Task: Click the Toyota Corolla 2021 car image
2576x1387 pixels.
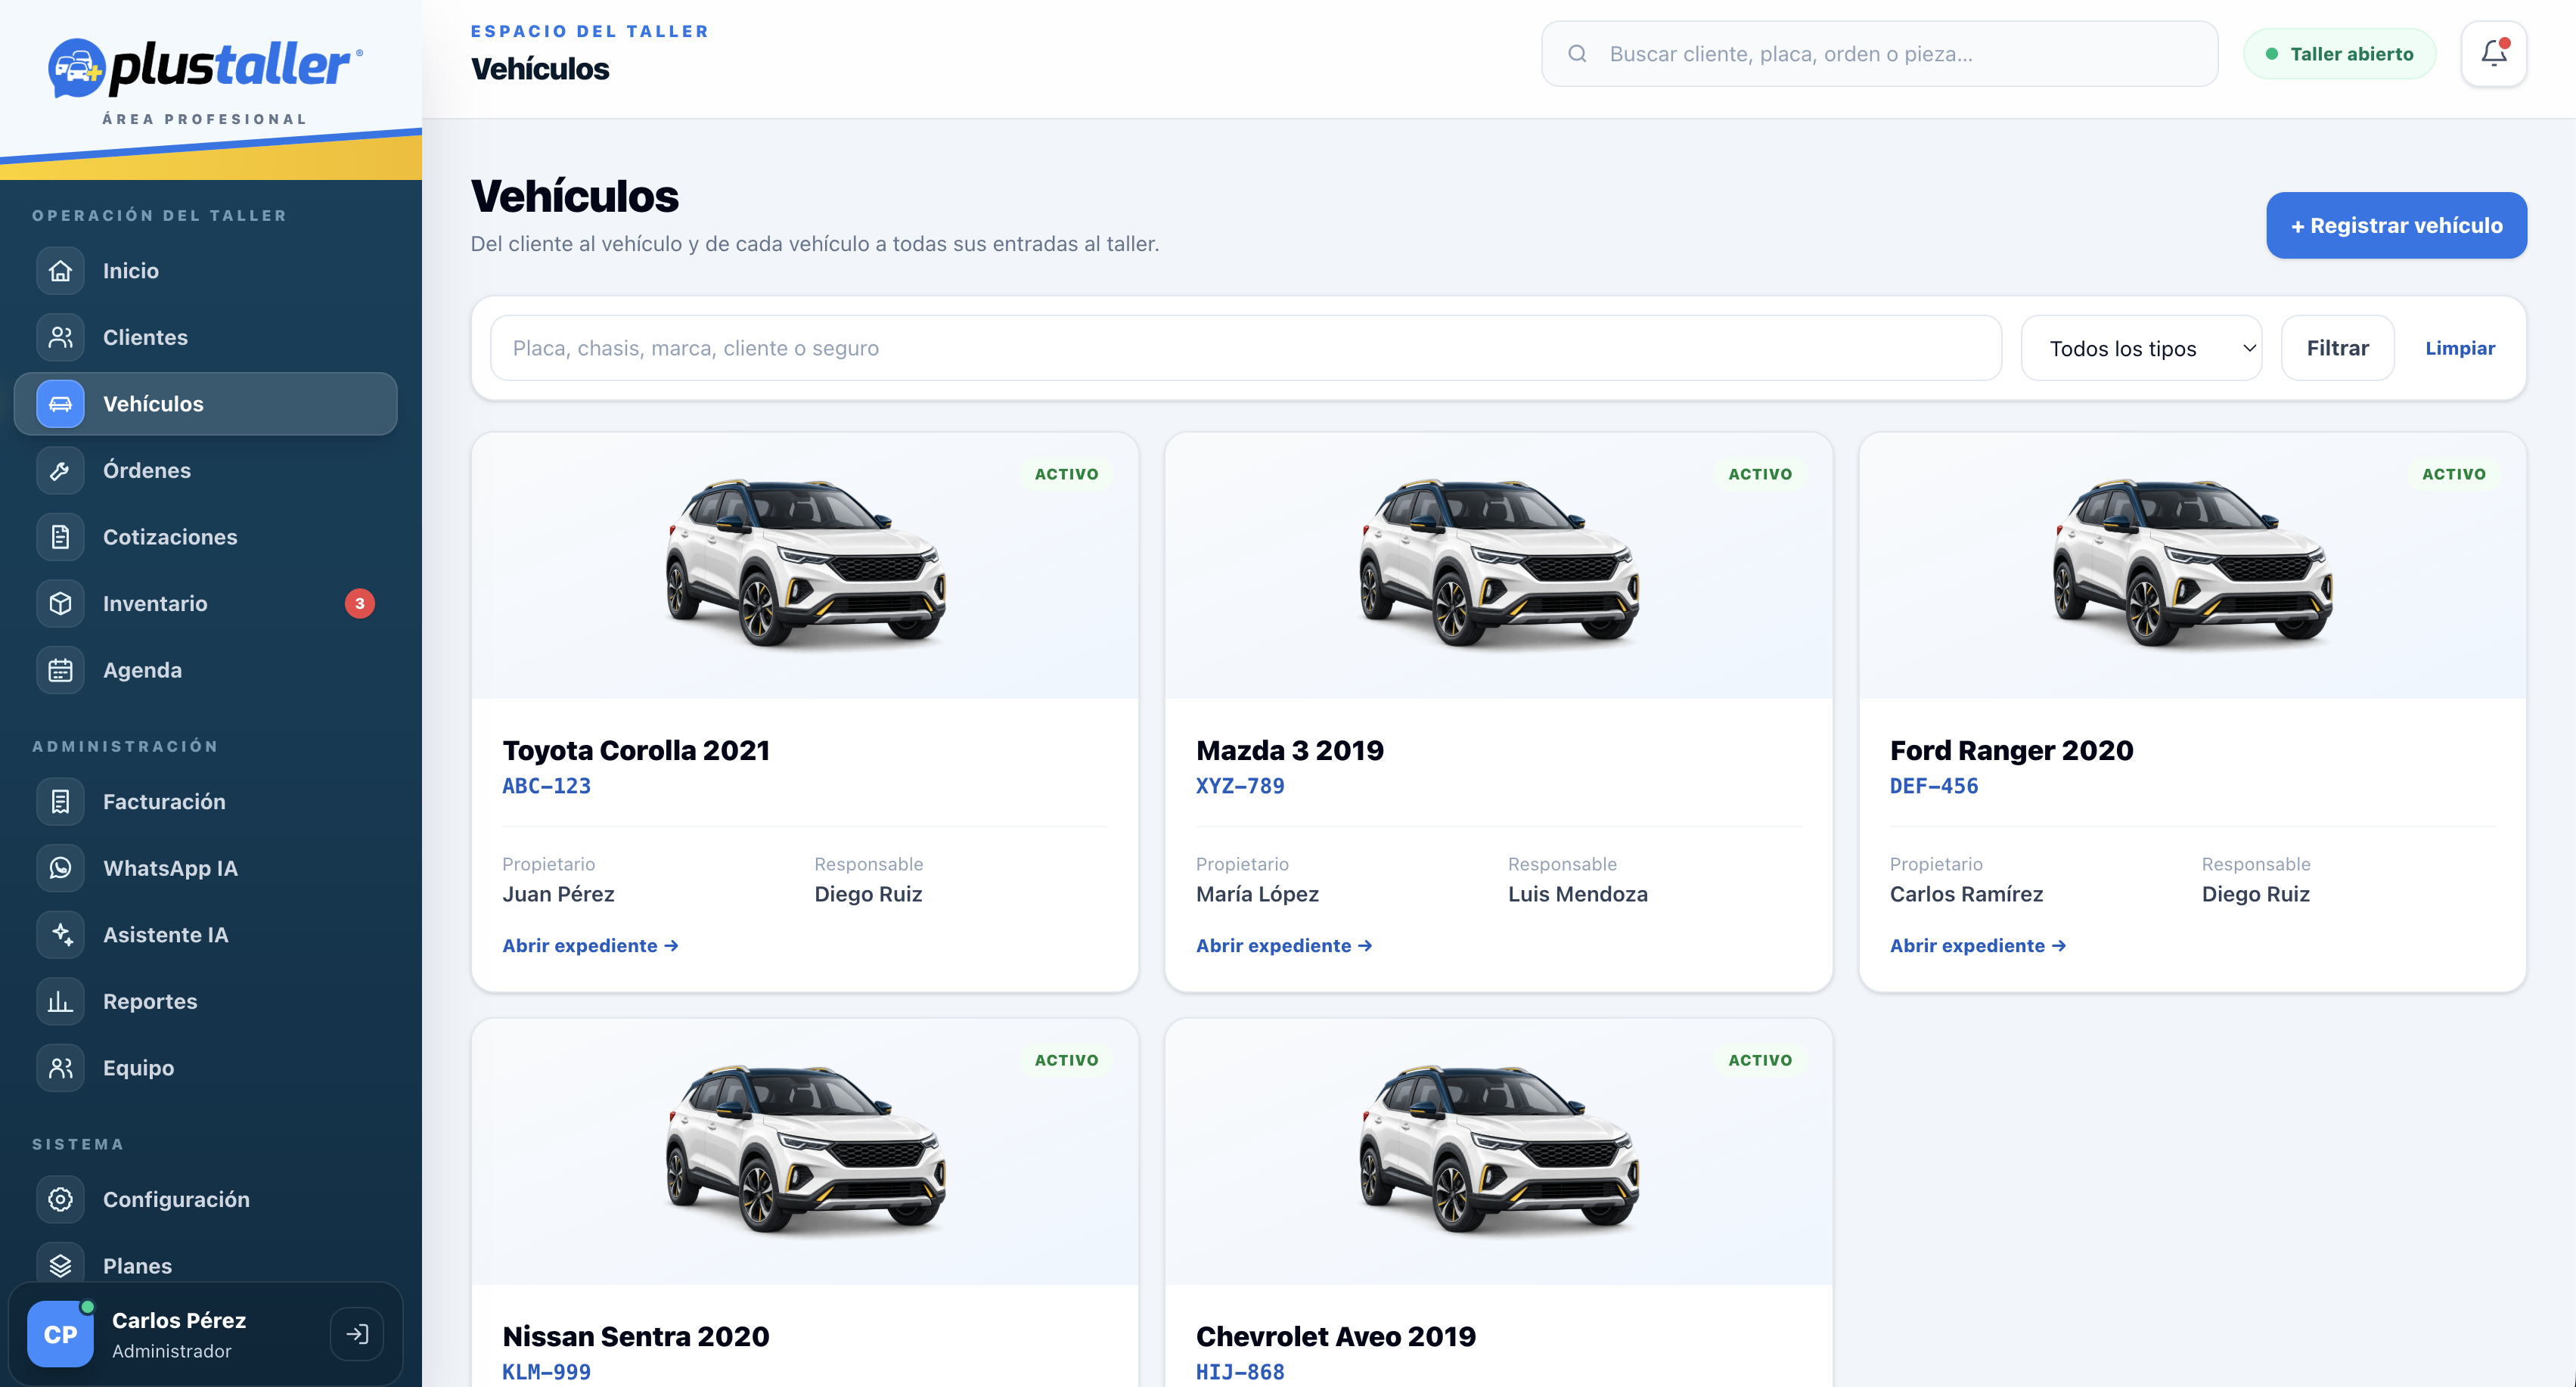Action: point(806,564)
